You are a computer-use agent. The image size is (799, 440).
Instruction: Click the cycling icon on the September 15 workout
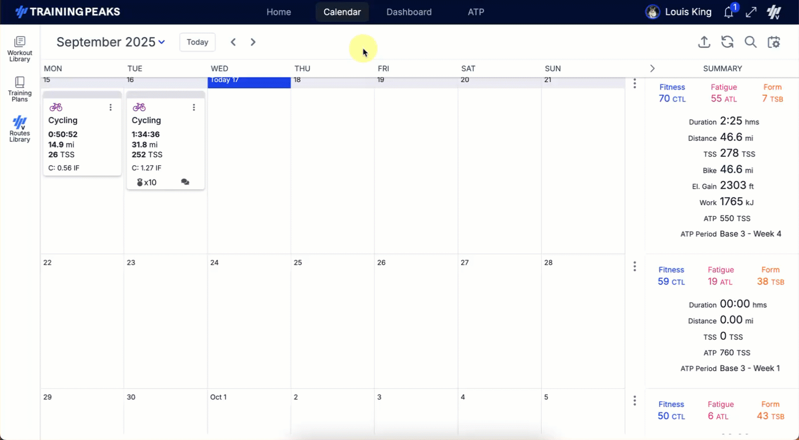click(x=55, y=107)
